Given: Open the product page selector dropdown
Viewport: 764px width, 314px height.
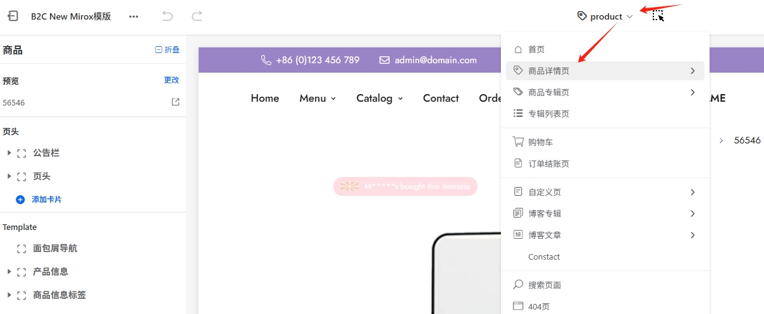Looking at the screenshot, I should (x=605, y=16).
